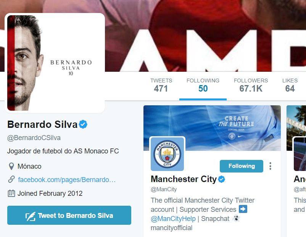The width and height of the screenshot is (306, 237).
Task: Click the @ManCityHelp mention link
Action: pyautogui.click(x=173, y=219)
